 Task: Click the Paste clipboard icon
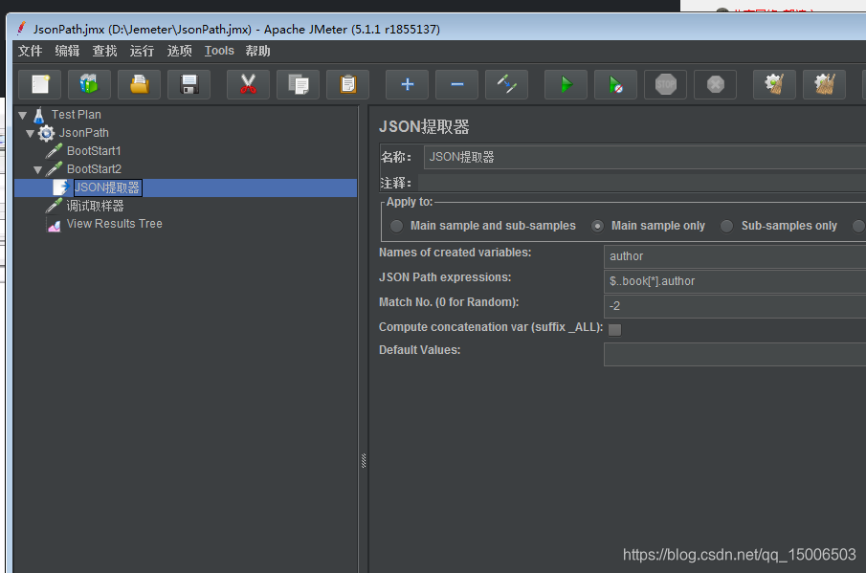coord(347,84)
